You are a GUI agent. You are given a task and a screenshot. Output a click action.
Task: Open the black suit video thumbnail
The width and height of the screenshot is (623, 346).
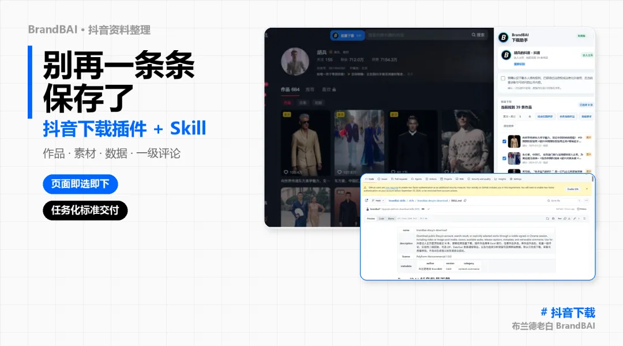coord(412,143)
